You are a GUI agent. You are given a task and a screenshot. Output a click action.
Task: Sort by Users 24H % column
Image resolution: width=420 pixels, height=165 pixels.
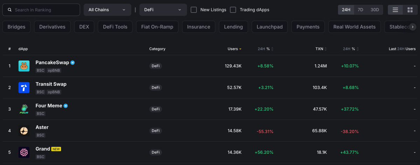(x=265, y=49)
